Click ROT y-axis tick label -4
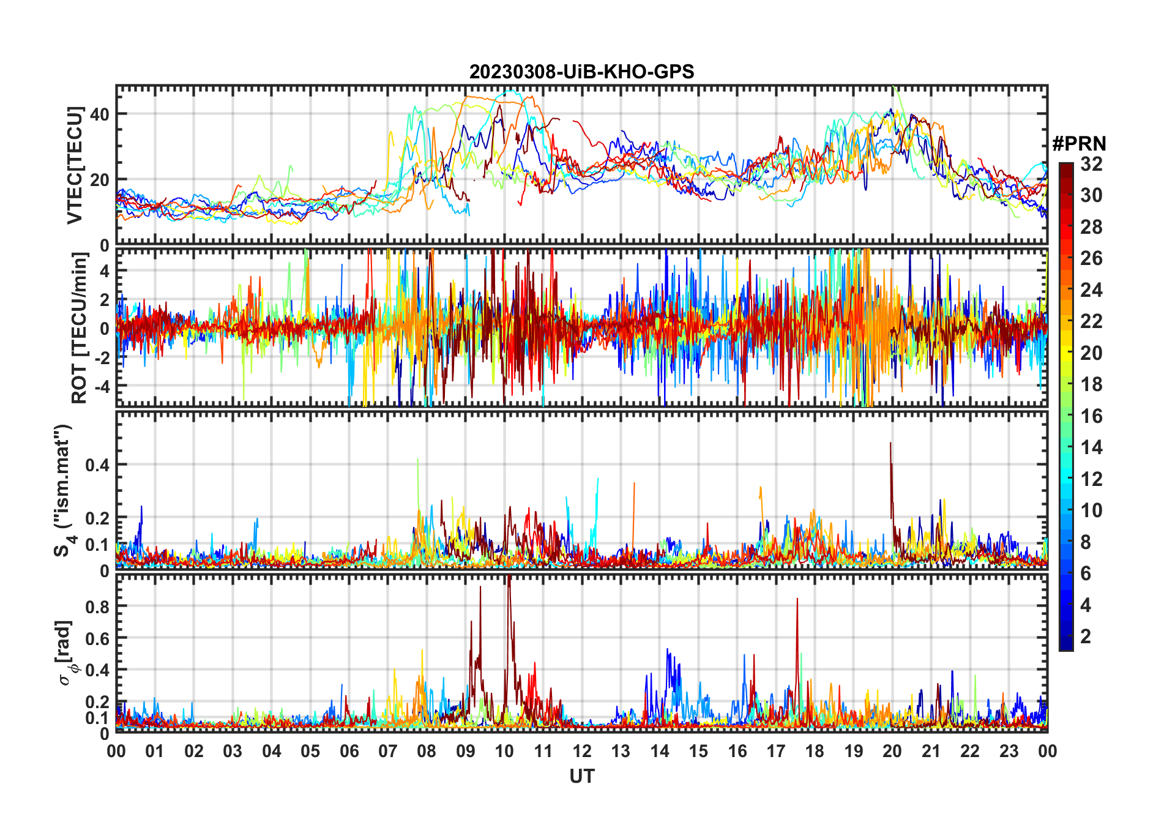Viewport: 1164px width, 814px height. [x=102, y=386]
